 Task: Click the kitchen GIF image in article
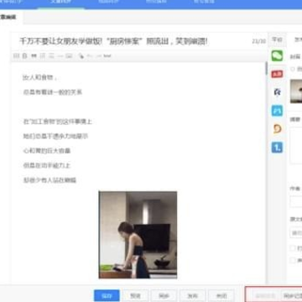[138, 235]
